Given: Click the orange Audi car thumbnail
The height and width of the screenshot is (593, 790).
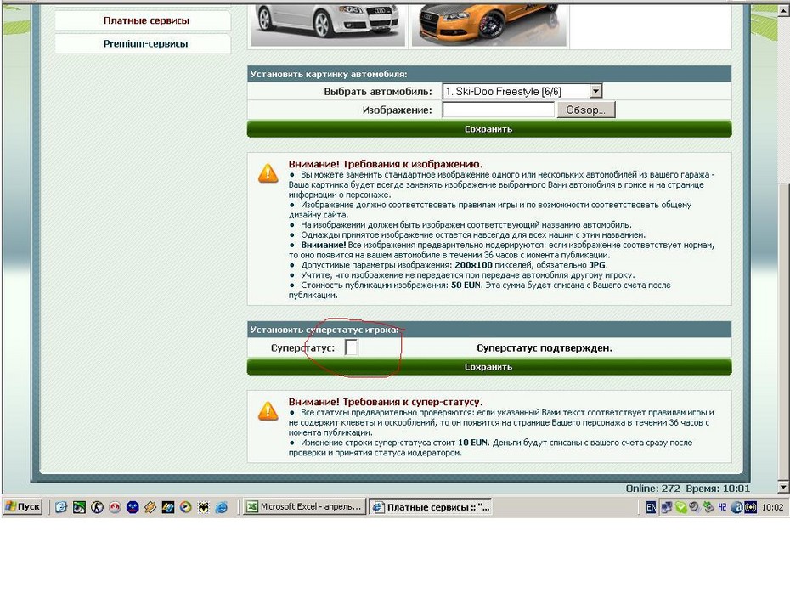Looking at the screenshot, I should click(488, 23).
